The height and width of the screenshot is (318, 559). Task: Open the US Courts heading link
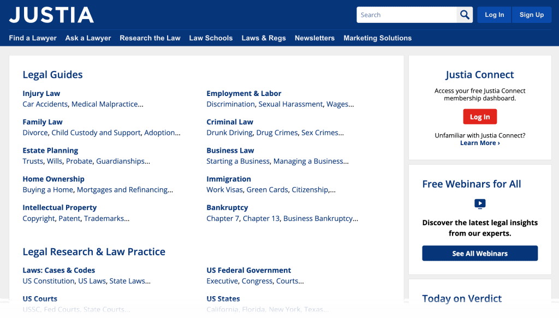click(x=40, y=298)
